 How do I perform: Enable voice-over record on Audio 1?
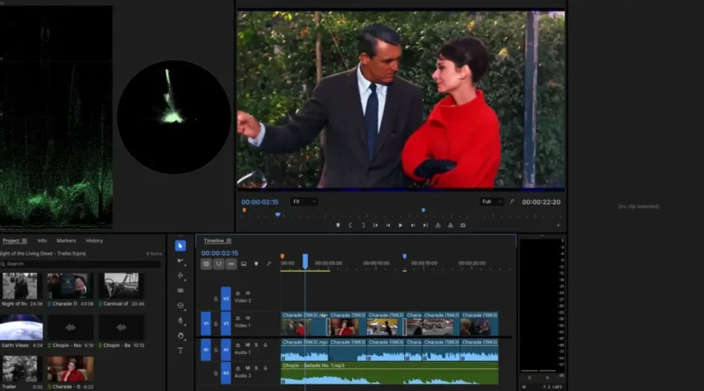coord(266,344)
